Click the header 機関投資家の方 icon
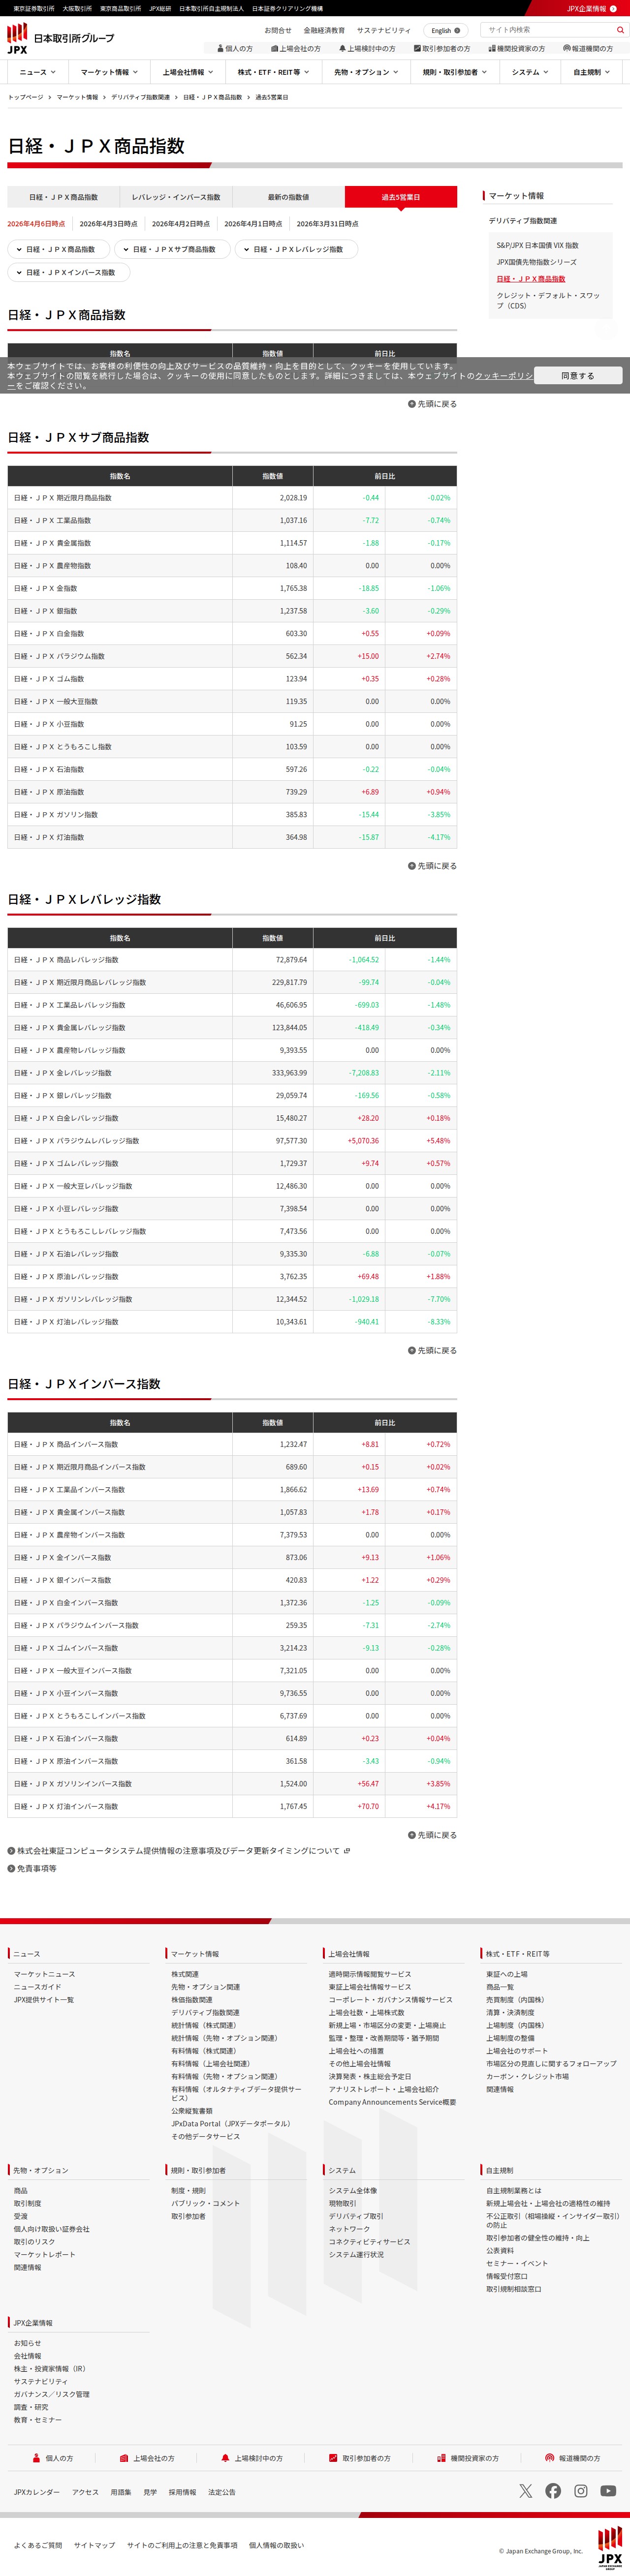Viewport: 630px width, 2576px height. point(492,48)
